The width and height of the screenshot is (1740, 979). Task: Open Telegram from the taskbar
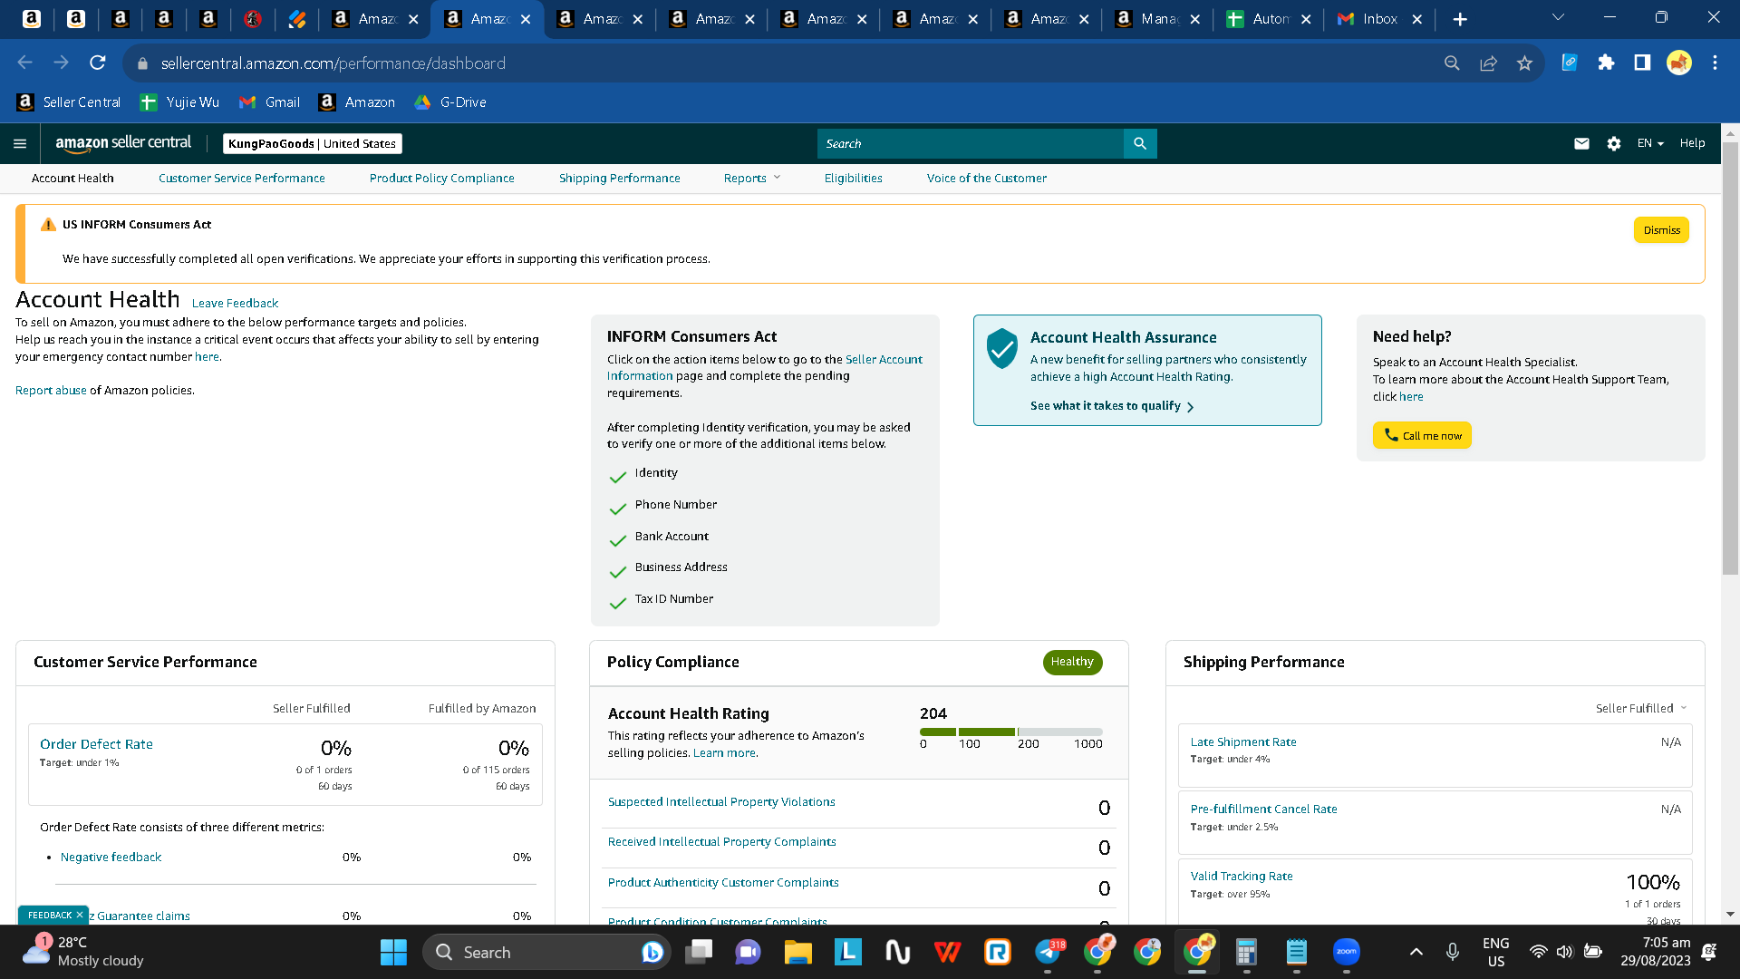click(x=1048, y=952)
